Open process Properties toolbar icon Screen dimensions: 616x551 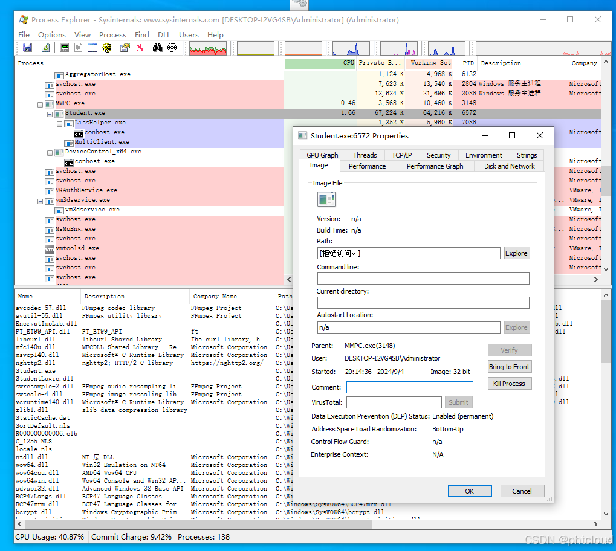point(125,48)
